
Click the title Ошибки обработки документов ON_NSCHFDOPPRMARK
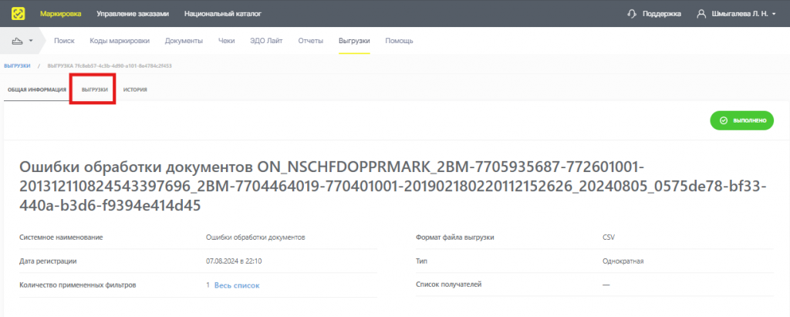(x=393, y=186)
